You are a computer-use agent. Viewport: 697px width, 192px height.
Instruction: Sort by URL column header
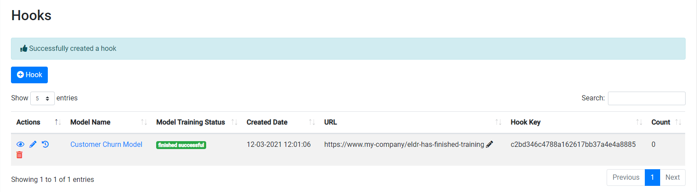click(498, 122)
